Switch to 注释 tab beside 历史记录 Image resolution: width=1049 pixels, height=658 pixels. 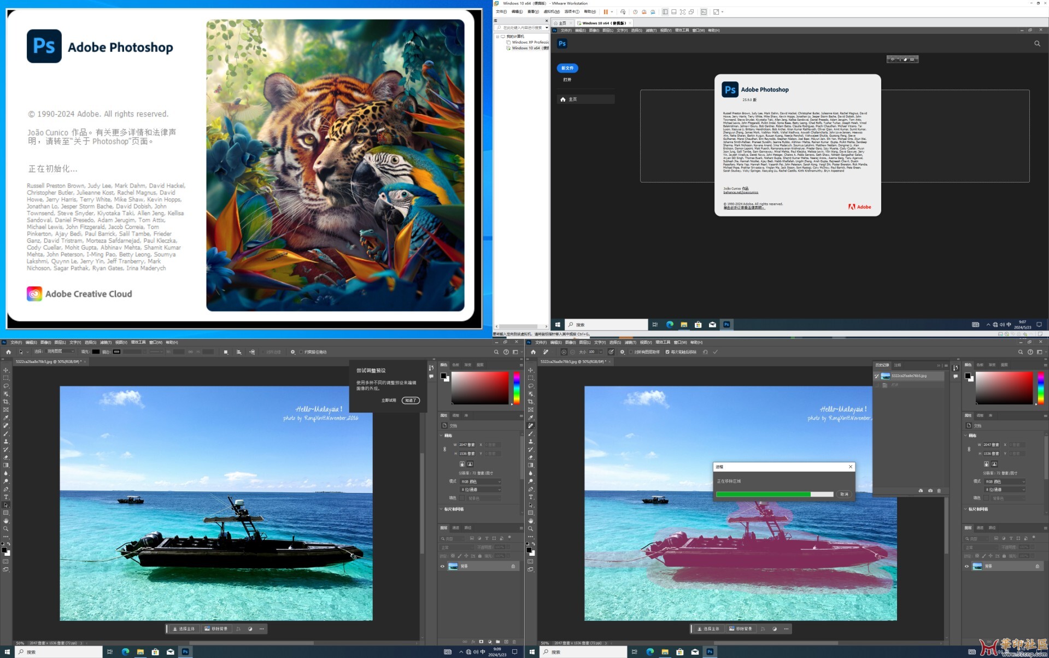(x=898, y=365)
